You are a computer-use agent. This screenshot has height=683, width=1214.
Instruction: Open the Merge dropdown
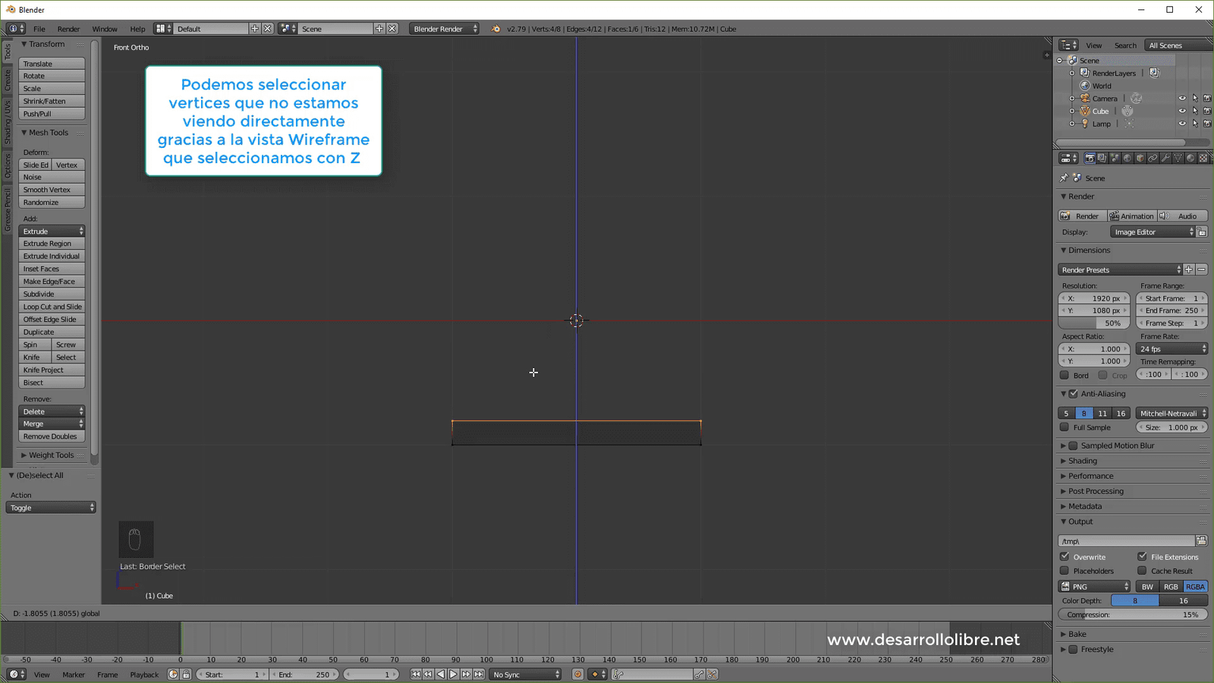(x=52, y=424)
